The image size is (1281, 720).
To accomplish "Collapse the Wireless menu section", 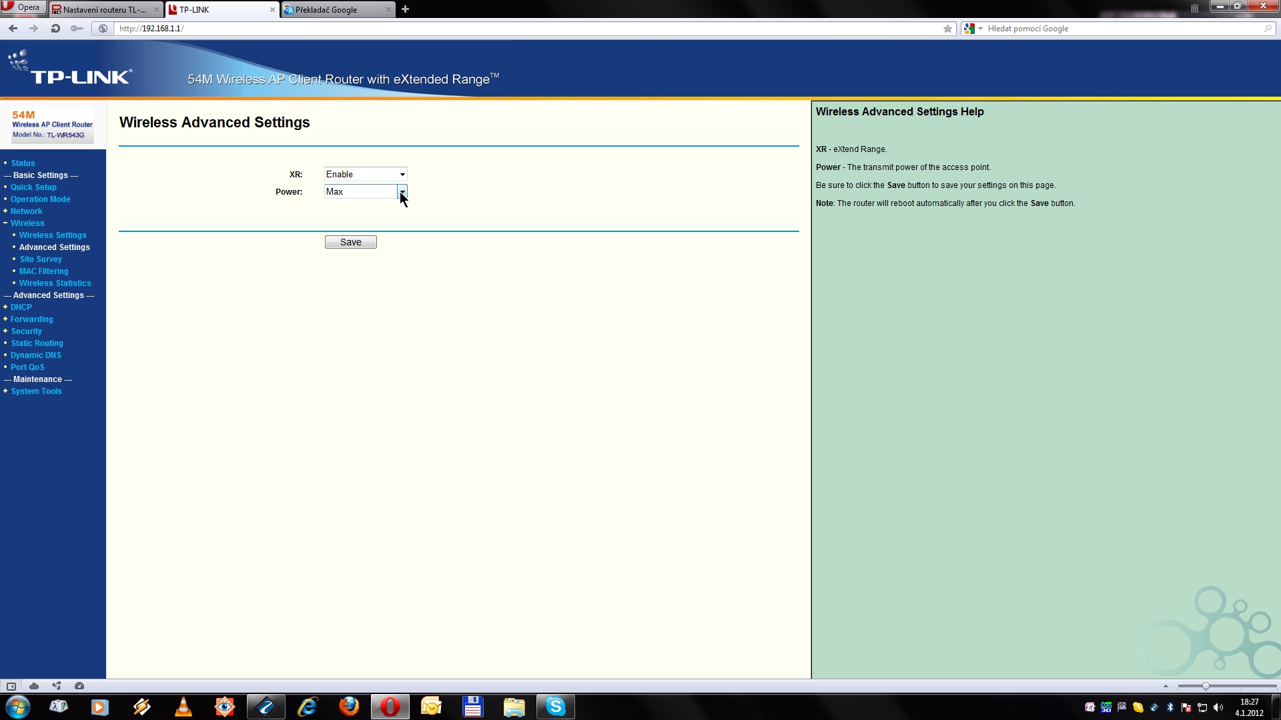I will pos(27,223).
